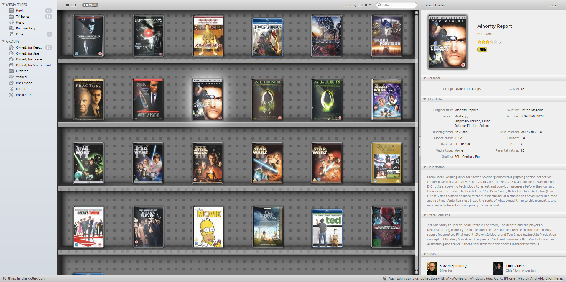
Task: Select the Terminator 3 cover
Action: [88, 36]
